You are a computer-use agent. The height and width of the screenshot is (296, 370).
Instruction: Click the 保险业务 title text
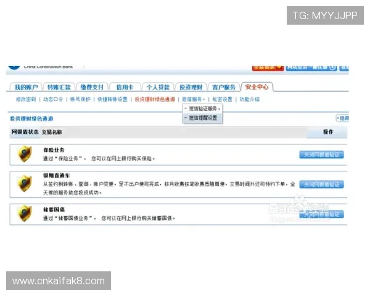click(54, 150)
